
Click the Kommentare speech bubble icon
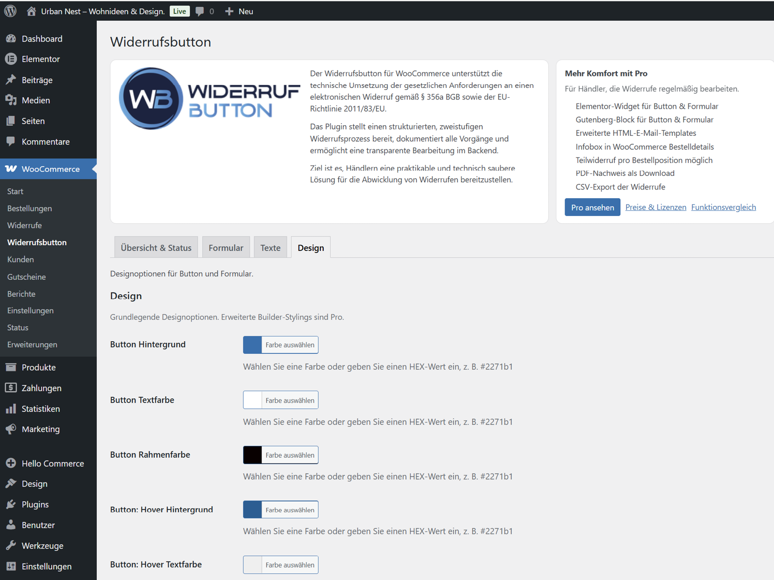pyautogui.click(x=11, y=142)
